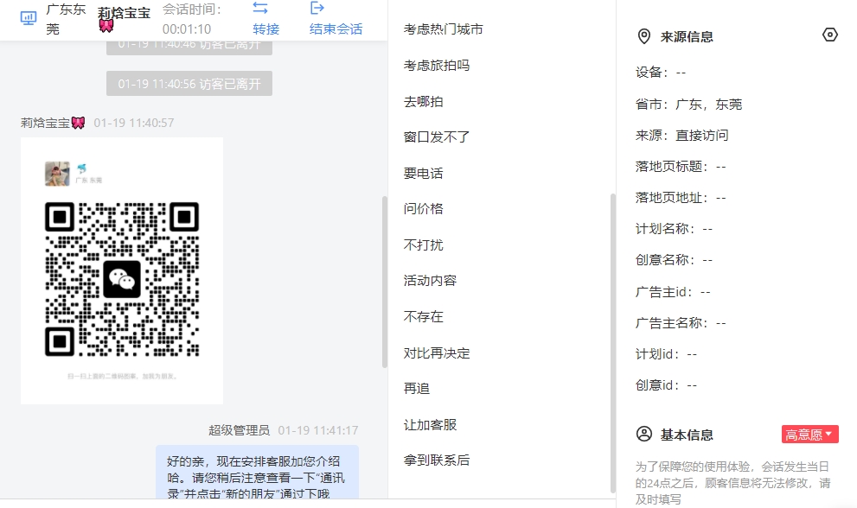
Task: Select quick reply 去哪拍
Action: (x=423, y=102)
